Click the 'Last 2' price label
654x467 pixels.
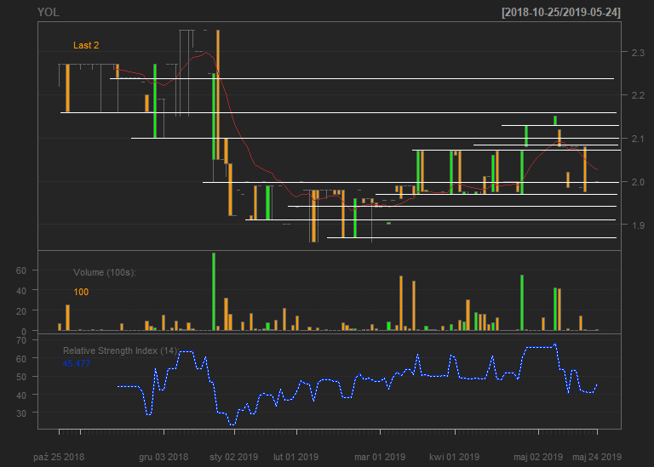pos(86,45)
